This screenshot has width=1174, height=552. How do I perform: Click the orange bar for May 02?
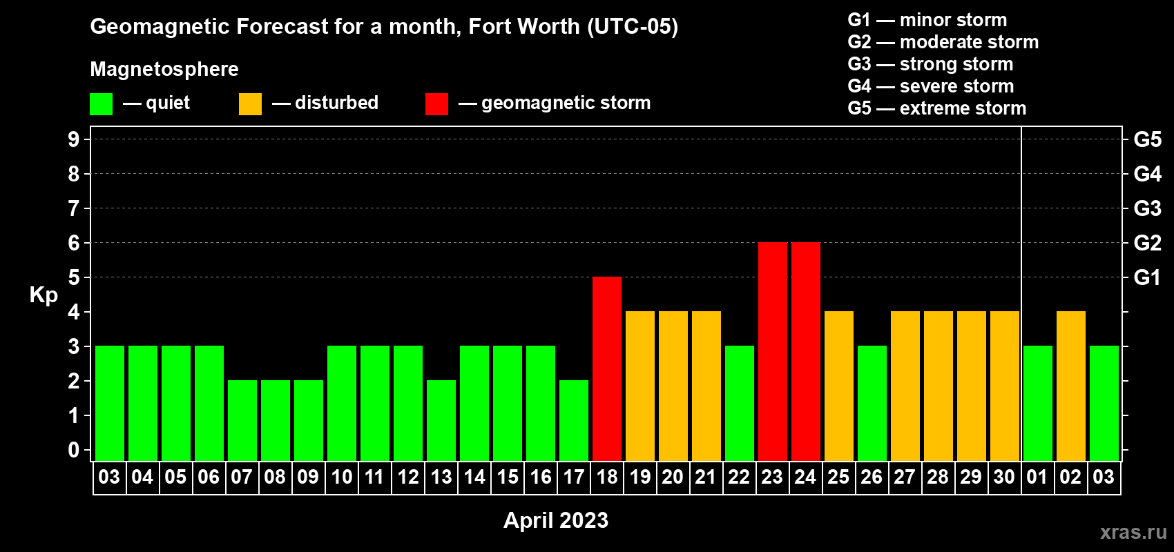(1071, 386)
